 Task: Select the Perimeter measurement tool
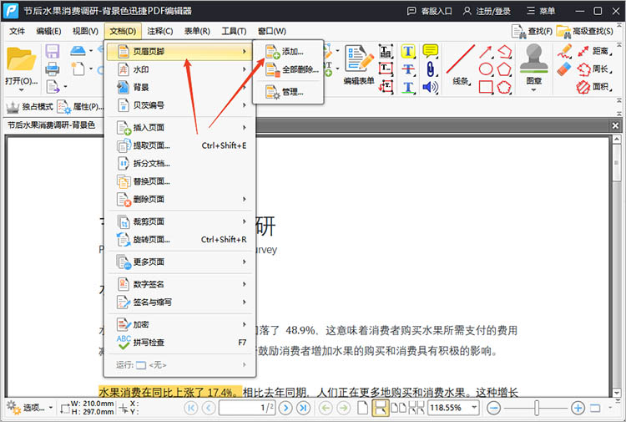click(x=594, y=69)
